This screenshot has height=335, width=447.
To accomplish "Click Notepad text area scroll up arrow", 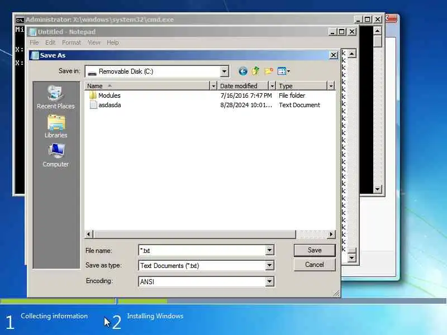I will point(352,53).
